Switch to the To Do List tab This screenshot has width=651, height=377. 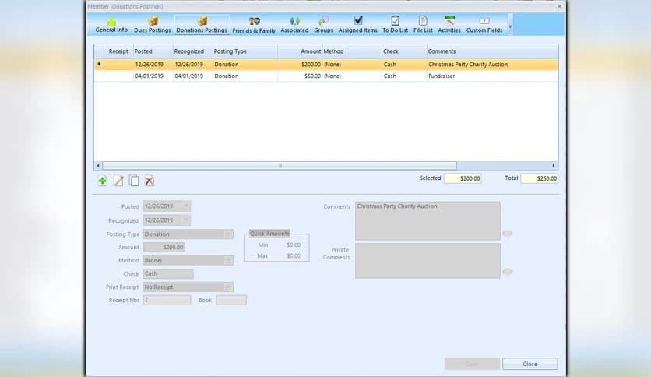pos(395,25)
